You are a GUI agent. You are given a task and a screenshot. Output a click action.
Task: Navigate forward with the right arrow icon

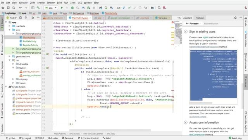[x=26, y=8]
